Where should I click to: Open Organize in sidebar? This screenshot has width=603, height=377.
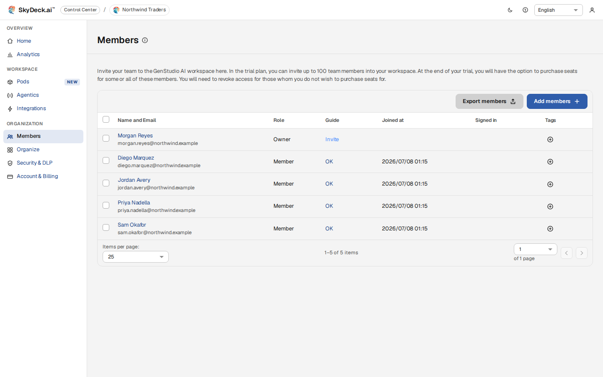[43, 150]
